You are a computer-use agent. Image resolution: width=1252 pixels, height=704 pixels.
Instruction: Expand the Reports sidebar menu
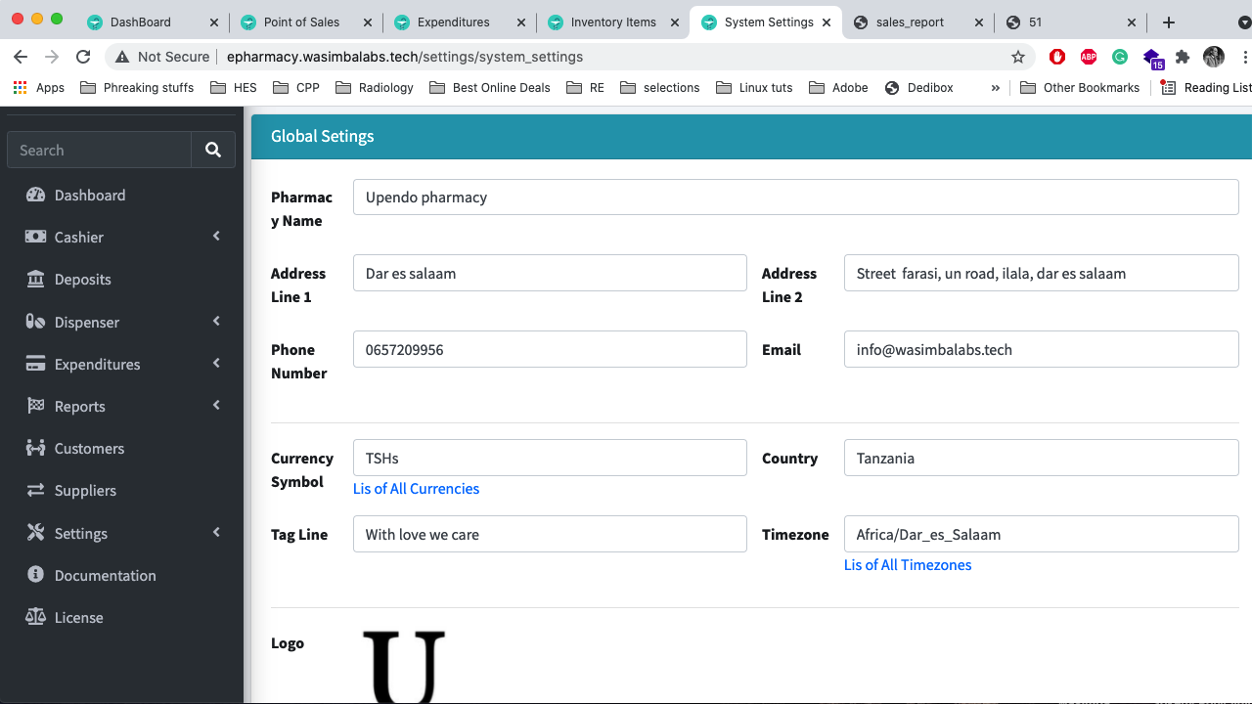(216, 405)
